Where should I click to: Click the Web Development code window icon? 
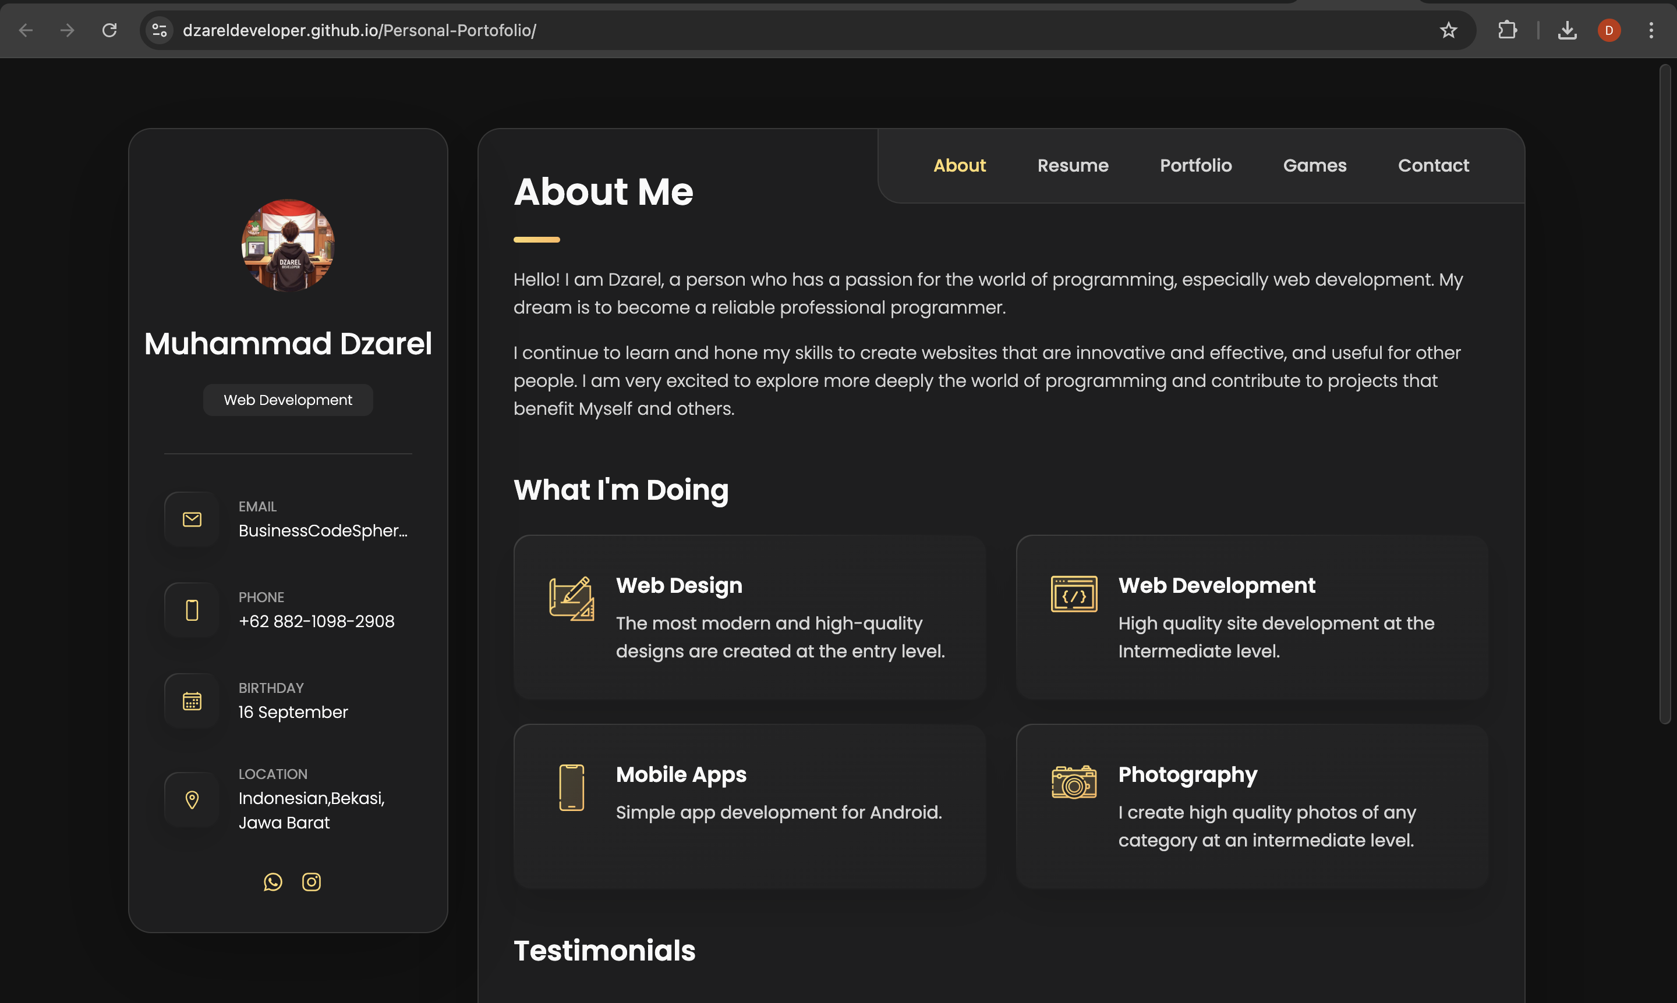(x=1074, y=594)
